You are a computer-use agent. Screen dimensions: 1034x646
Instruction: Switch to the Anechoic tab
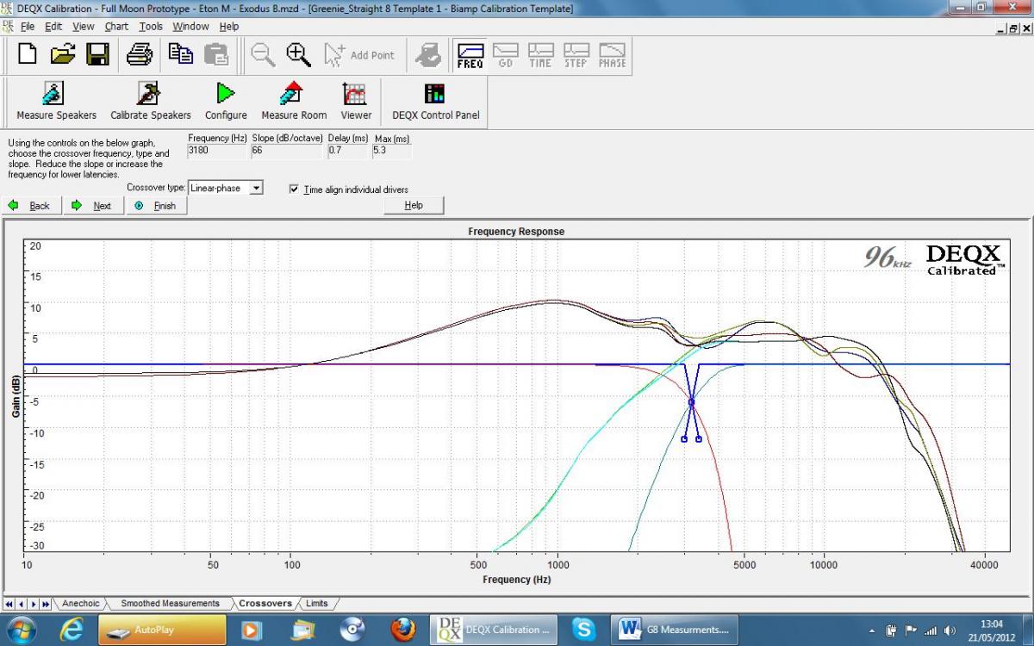tap(80, 603)
